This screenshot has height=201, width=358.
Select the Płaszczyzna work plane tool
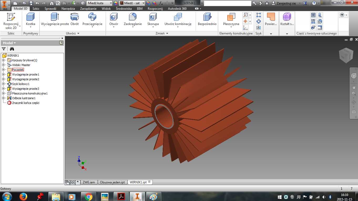(231, 21)
